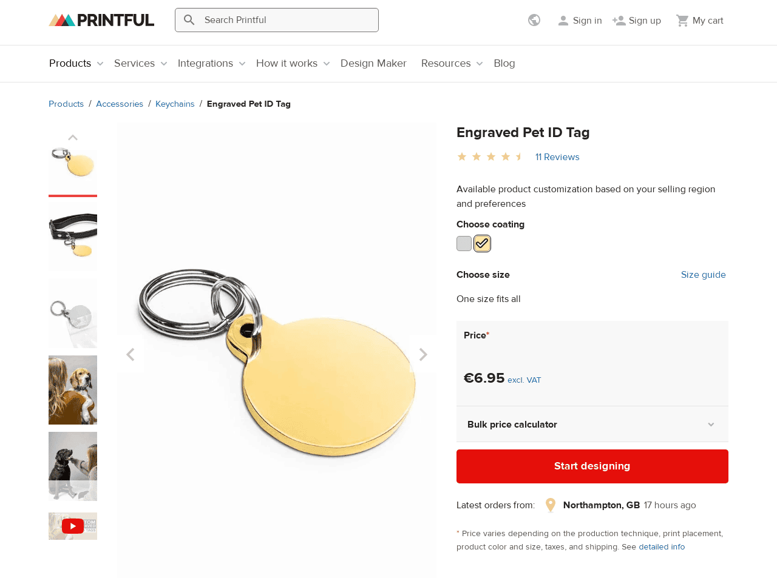Click the next image carousel arrow
Viewport: 777px width, 578px height.
coord(423,354)
